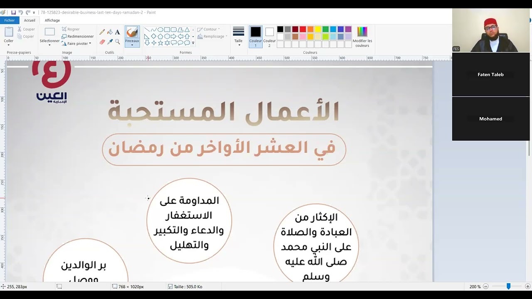The image size is (532, 299).
Task: Click the 200 % zoom level text
Action: tap(475, 287)
